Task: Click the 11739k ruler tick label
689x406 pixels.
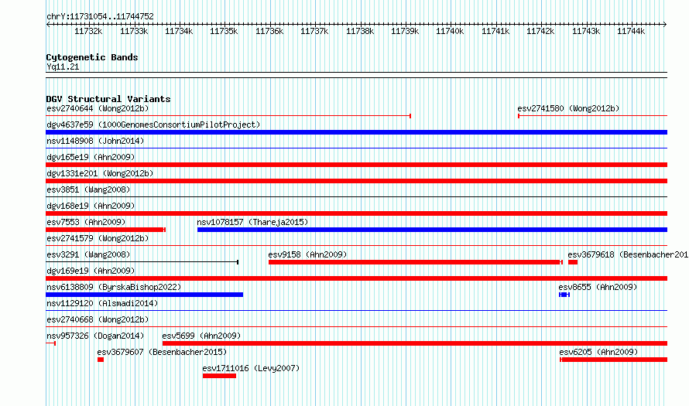Action: pos(405,31)
